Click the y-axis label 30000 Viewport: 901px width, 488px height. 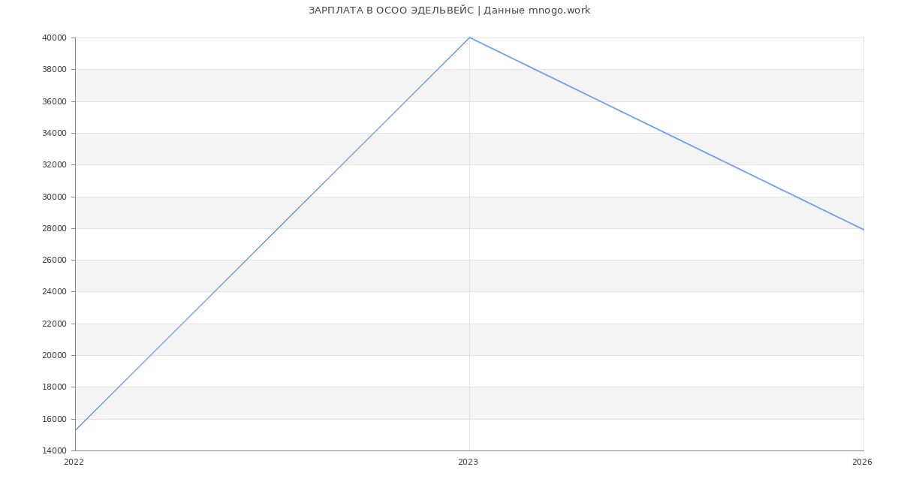click(x=56, y=197)
